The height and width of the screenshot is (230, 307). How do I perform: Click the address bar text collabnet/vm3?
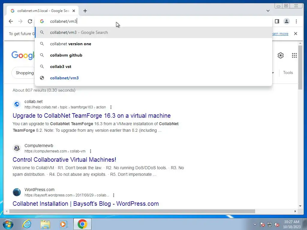pos(63,21)
